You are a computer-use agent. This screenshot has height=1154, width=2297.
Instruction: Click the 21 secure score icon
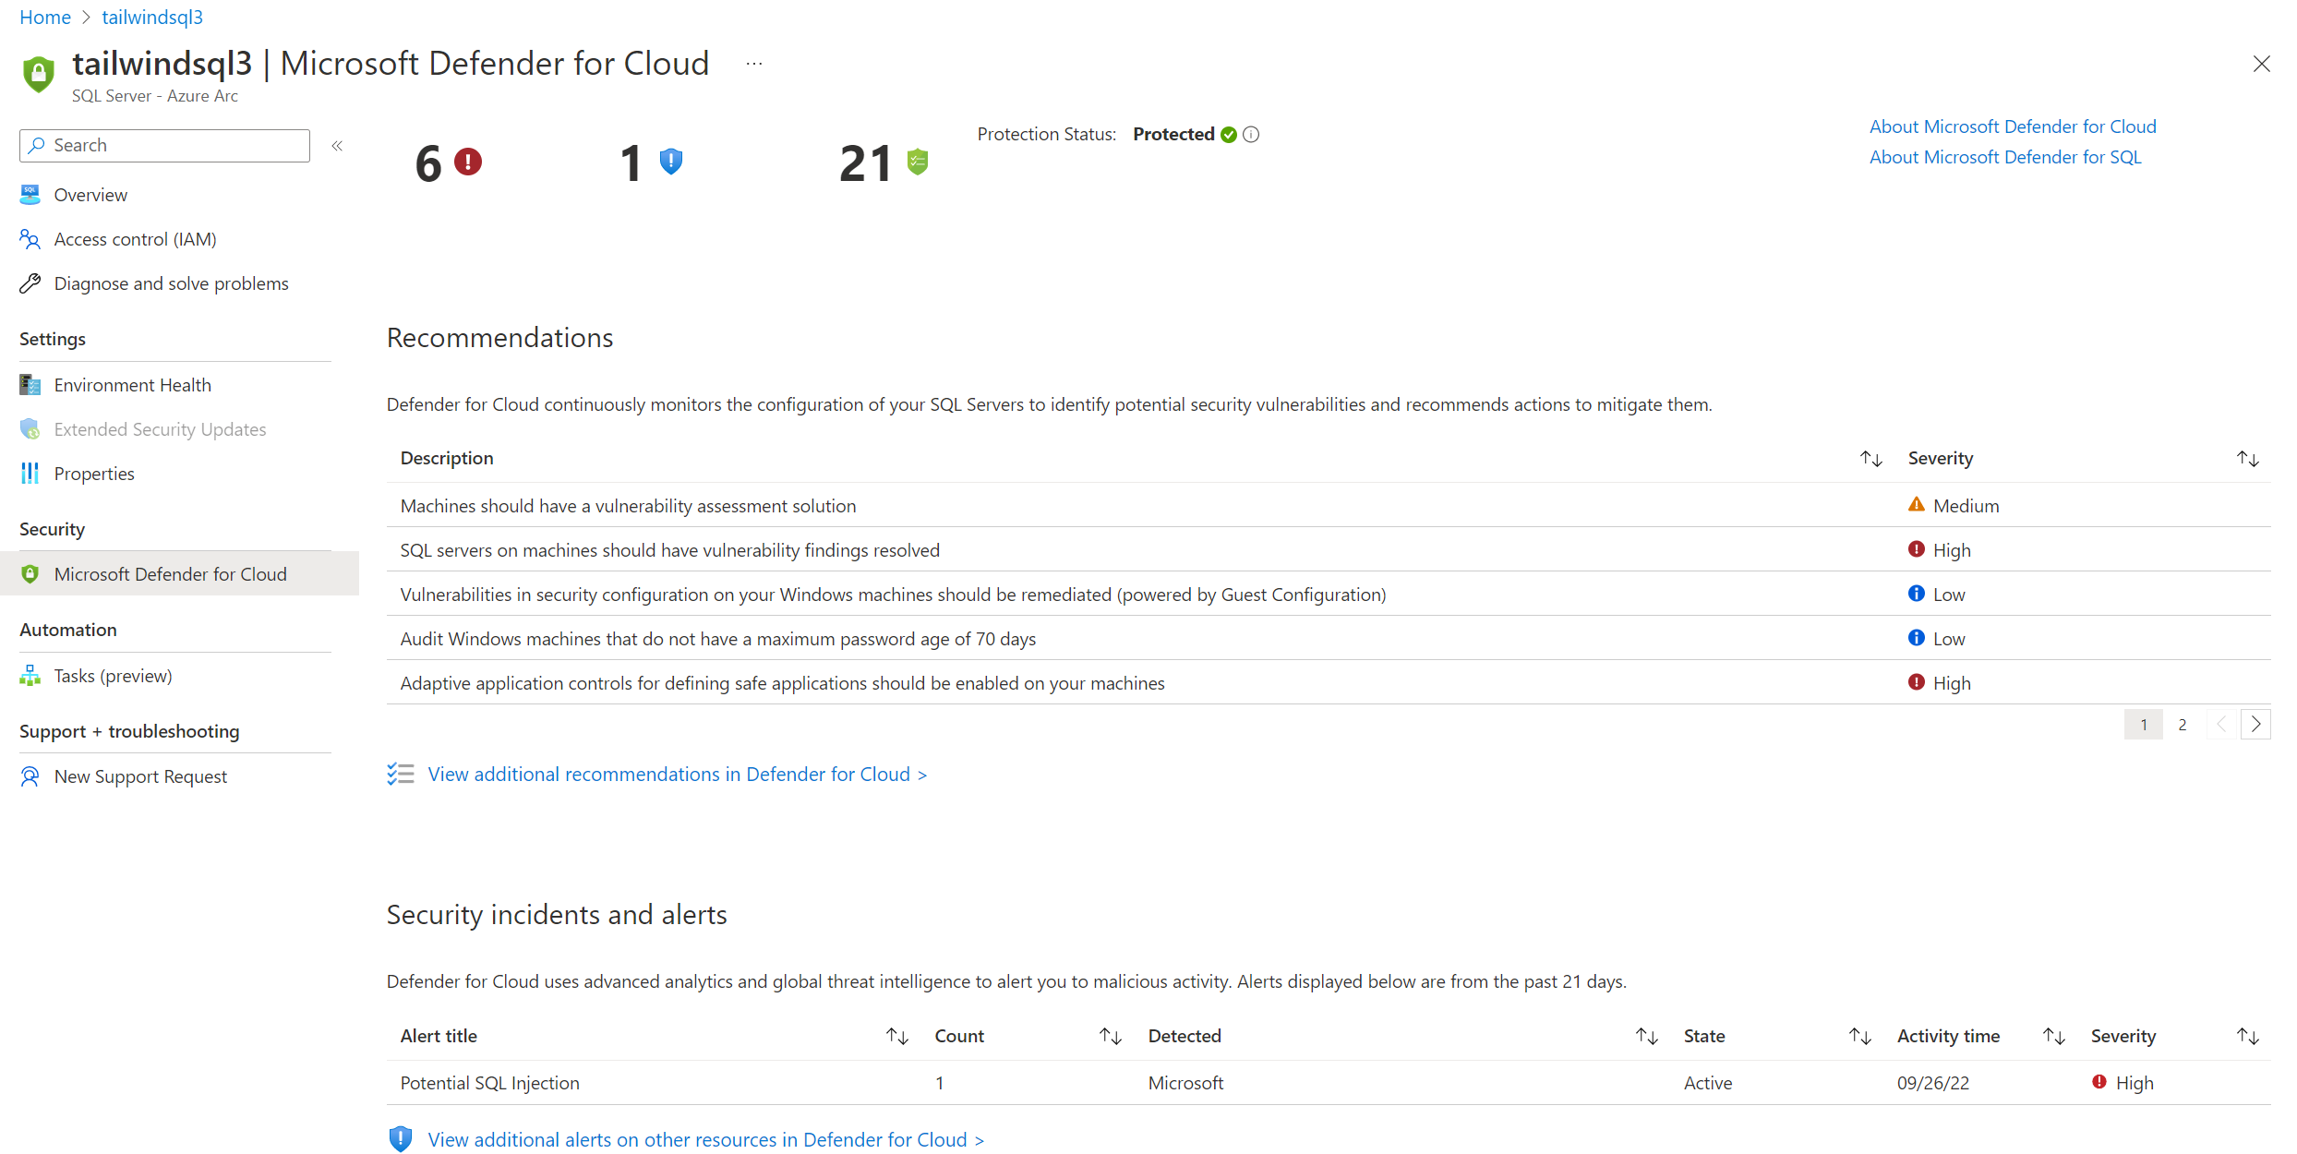tap(915, 161)
